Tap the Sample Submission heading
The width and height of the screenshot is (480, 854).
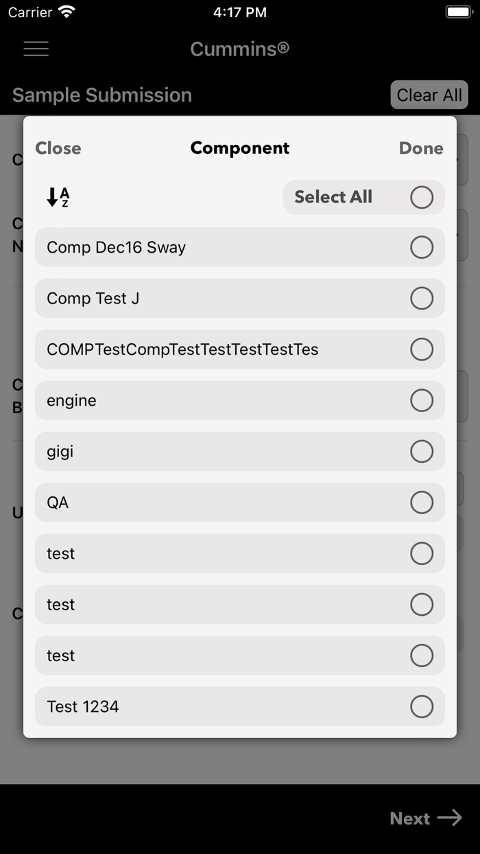[101, 95]
